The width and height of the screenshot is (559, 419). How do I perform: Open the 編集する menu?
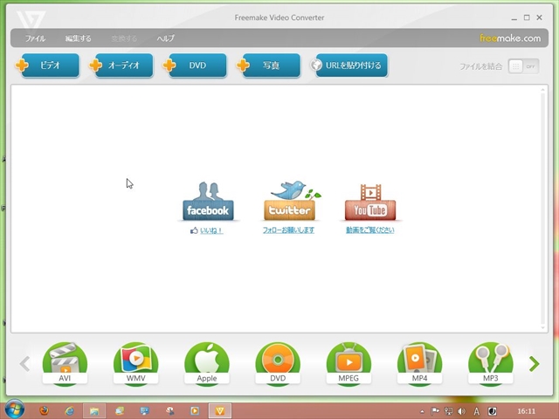point(78,38)
